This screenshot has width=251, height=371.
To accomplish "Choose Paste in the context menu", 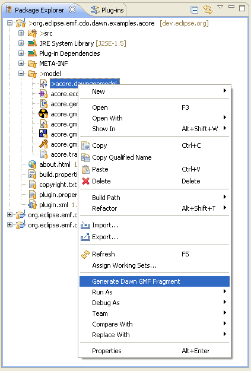I will point(154,169).
